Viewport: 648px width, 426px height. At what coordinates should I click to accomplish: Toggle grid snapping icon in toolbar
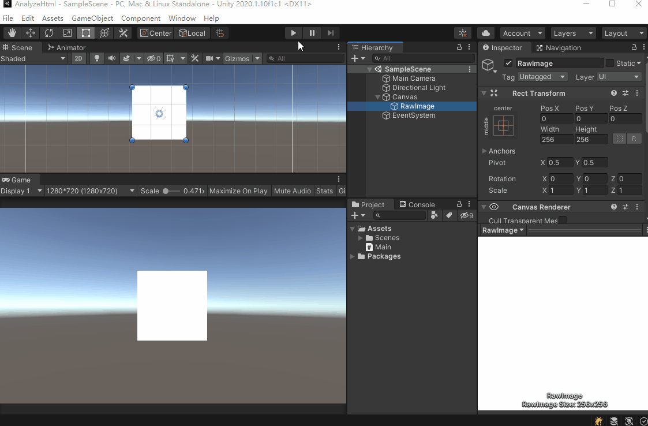[x=220, y=33]
